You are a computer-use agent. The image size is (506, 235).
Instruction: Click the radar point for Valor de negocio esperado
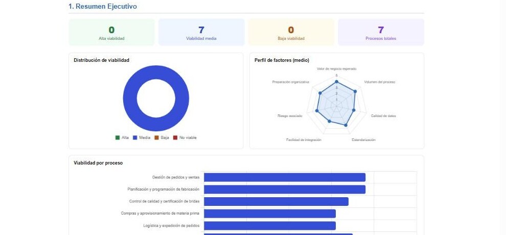(337, 82)
